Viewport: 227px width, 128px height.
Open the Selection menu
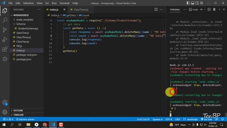tap(28, 3)
